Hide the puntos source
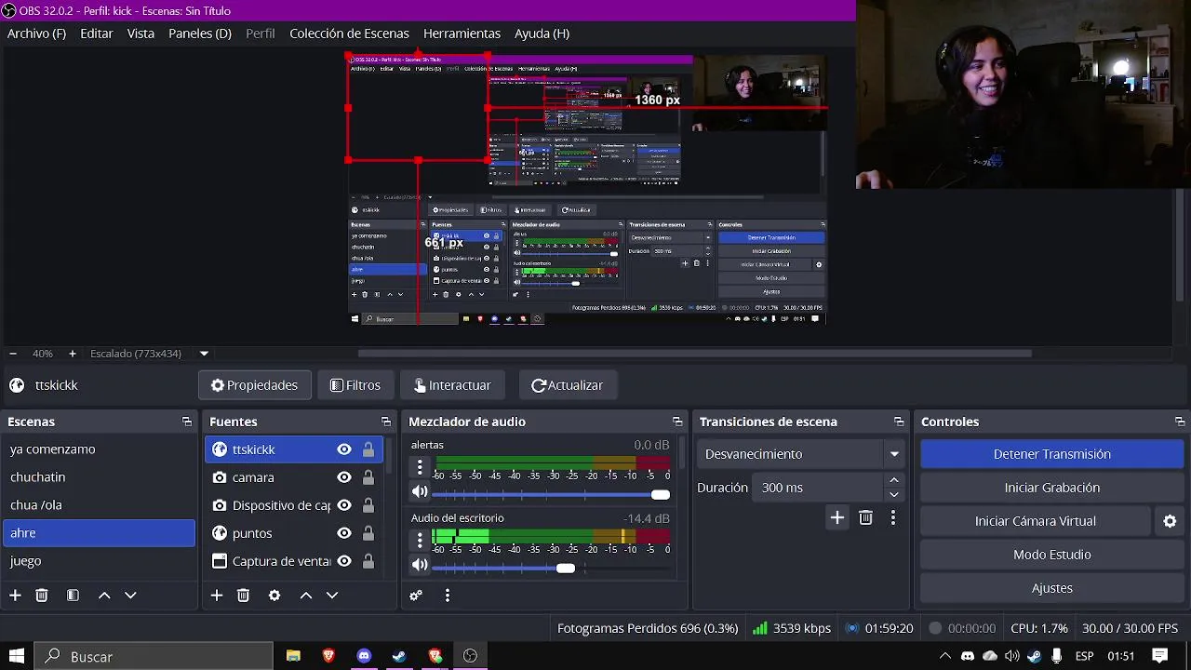The width and height of the screenshot is (1191, 670). click(x=344, y=533)
